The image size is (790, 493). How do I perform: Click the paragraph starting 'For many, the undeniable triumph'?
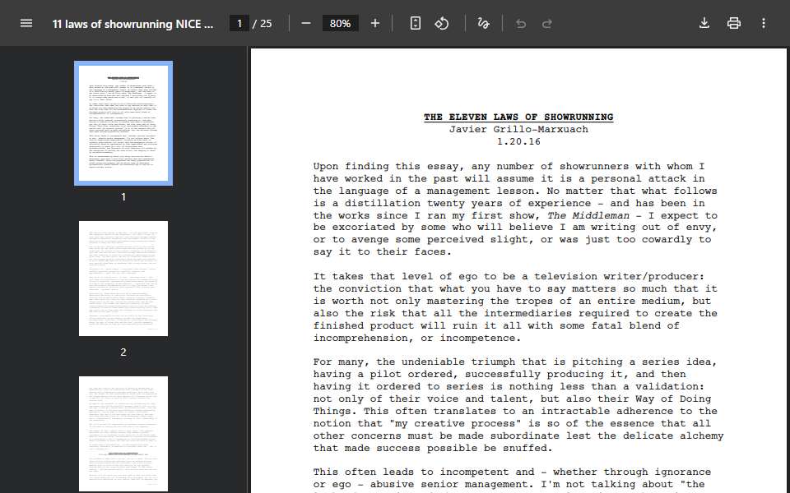coord(518,405)
